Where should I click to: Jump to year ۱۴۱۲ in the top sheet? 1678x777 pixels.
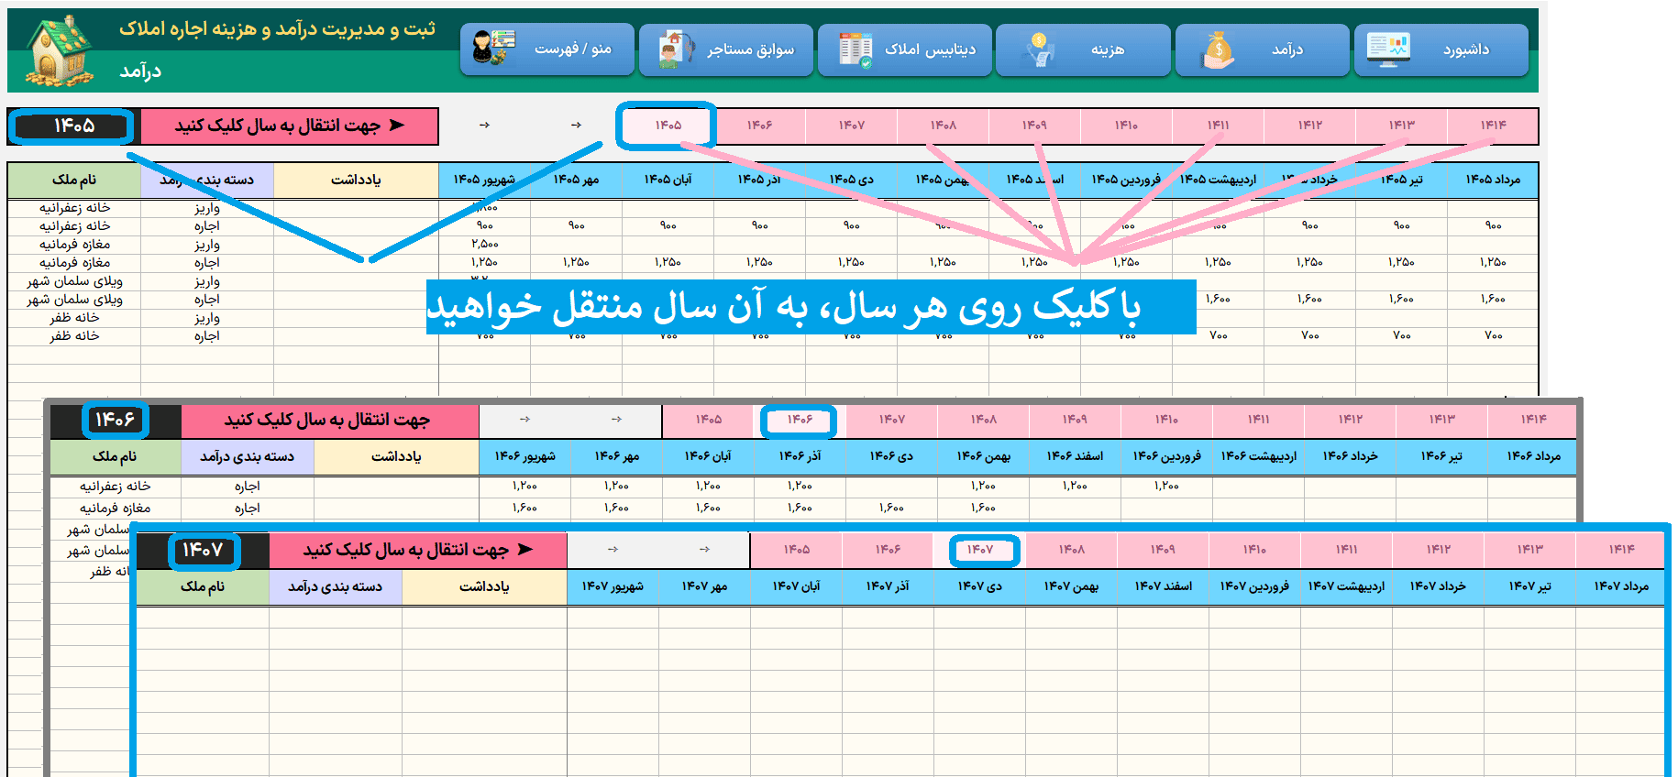pyautogui.click(x=1309, y=126)
